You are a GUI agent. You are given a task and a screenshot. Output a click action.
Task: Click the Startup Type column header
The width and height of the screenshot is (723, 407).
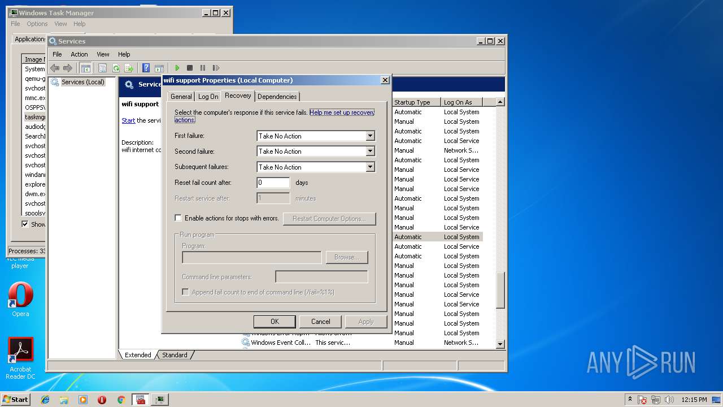(416, 102)
